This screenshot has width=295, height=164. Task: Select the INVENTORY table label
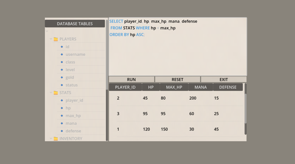coord(71,139)
